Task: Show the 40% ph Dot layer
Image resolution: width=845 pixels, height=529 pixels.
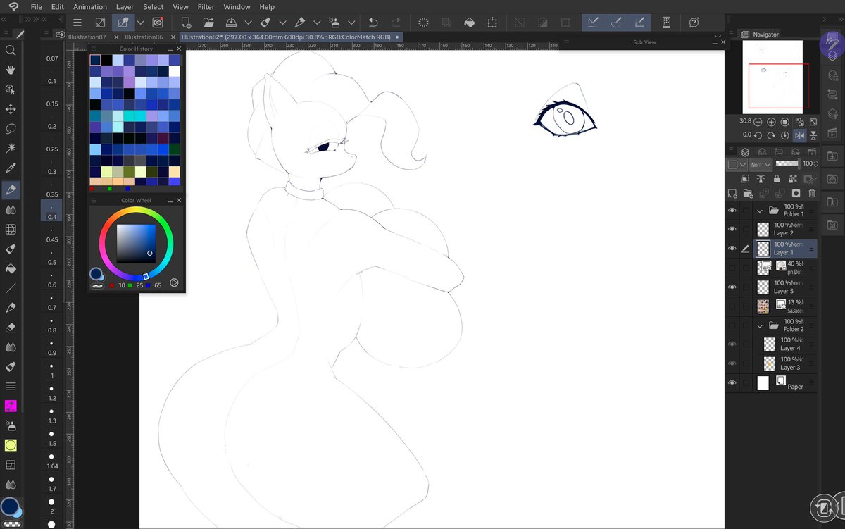Action: [732, 268]
